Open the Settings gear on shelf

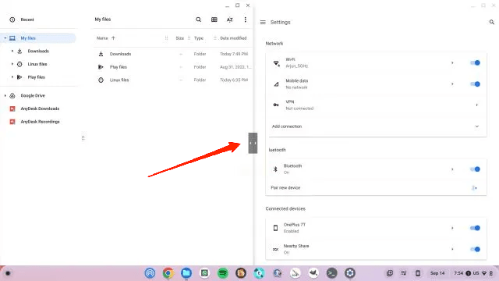[350, 273]
